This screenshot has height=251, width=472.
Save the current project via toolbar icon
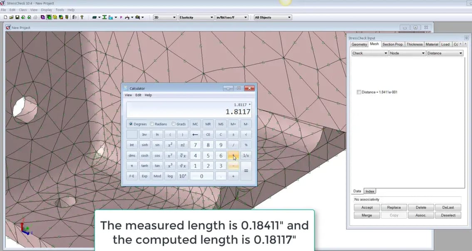coord(17,17)
